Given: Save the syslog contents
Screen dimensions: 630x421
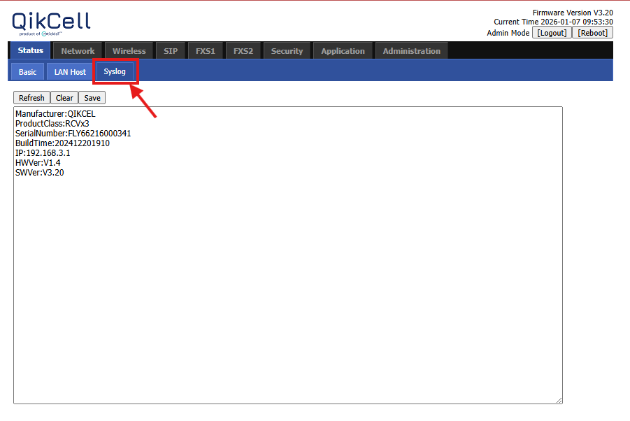Looking at the screenshot, I should (x=92, y=98).
